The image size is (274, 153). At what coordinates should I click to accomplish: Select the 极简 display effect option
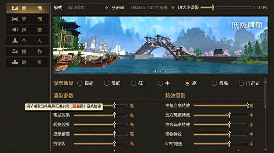tap(85, 83)
